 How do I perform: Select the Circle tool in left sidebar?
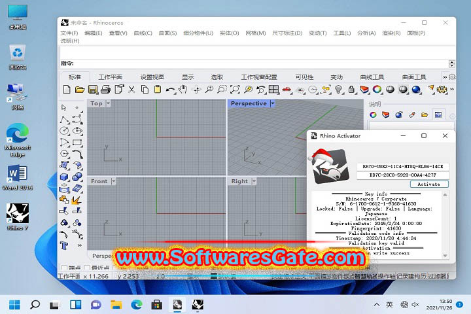tap(64, 131)
